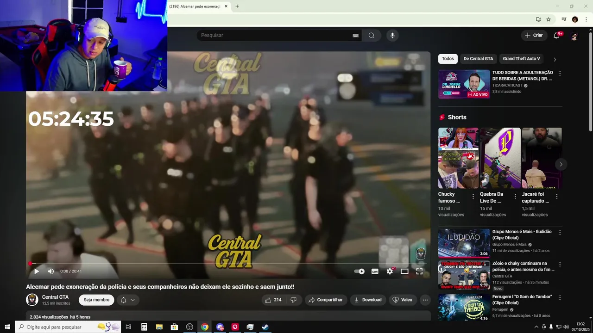
Task: Open Calculator from the taskbar
Action: 144,327
